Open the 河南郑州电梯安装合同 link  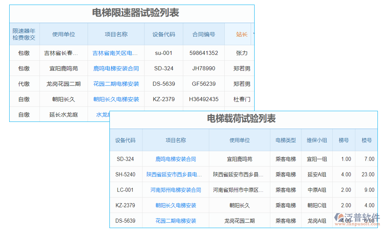[x=175, y=190]
